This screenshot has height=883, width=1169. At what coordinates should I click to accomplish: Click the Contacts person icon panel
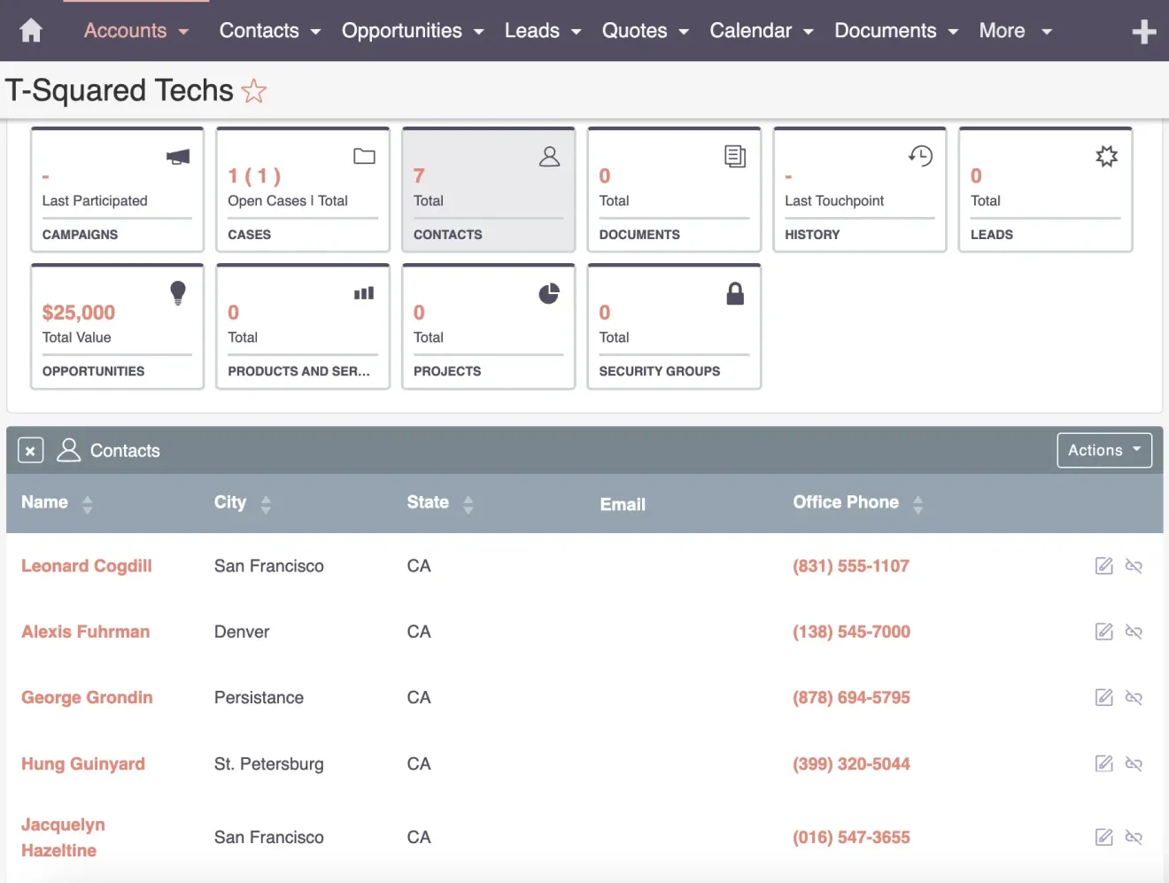[549, 156]
